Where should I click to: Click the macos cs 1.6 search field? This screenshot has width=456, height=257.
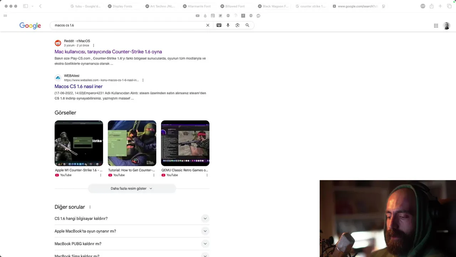[128, 25]
